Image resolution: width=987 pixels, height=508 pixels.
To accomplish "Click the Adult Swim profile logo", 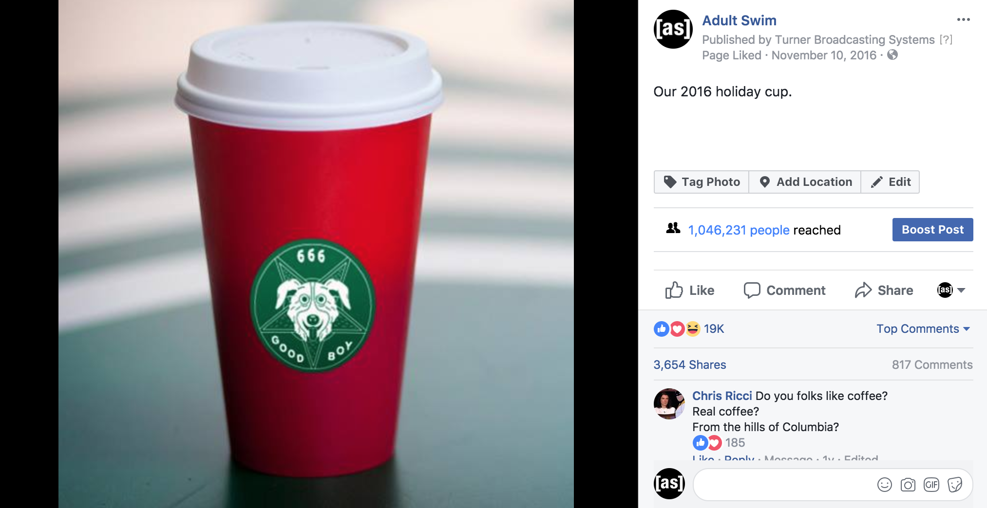I will point(673,29).
